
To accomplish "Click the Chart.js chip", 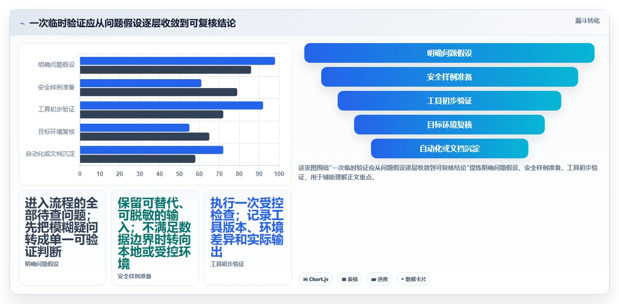I will (x=316, y=279).
